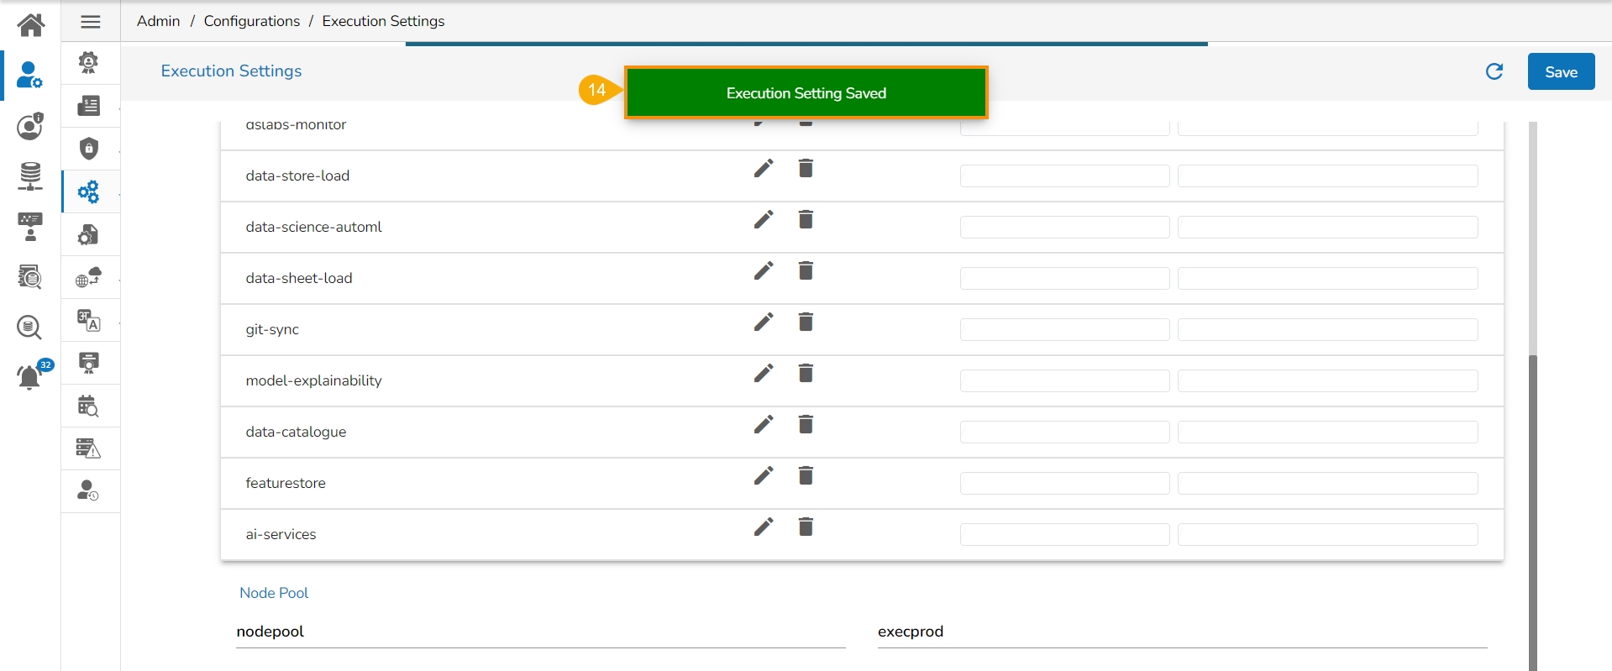The image size is (1612, 671).
Task: Click the Execution Settings page heading
Action: 232,71
